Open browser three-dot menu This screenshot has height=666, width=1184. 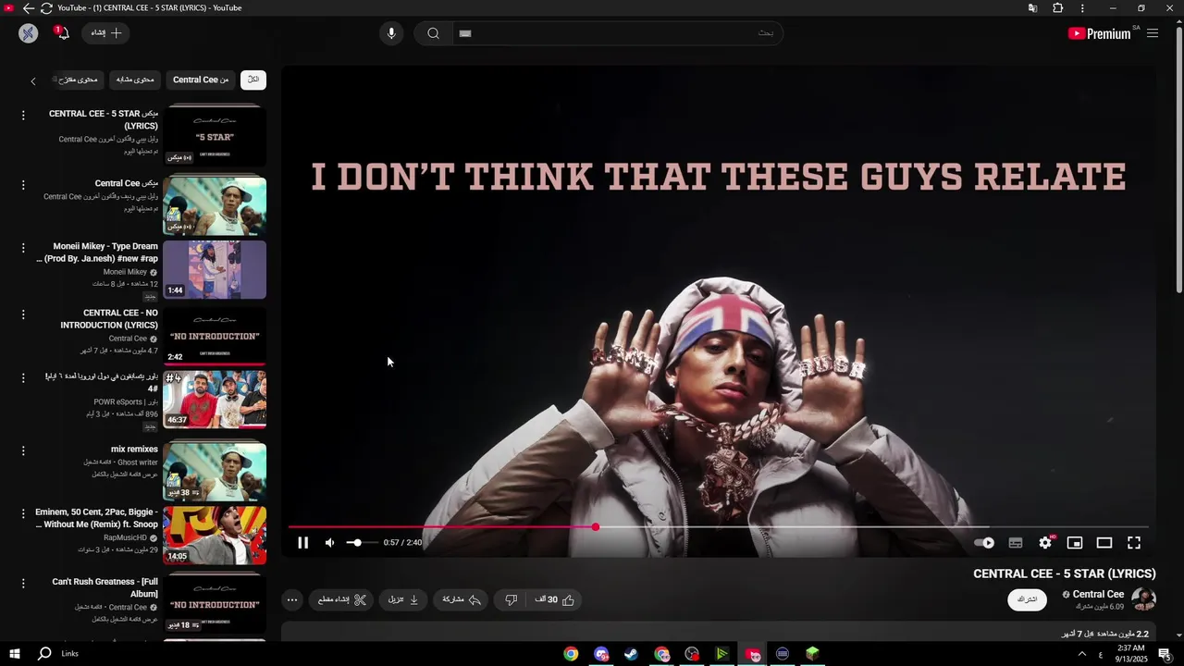(x=1082, y=8)
